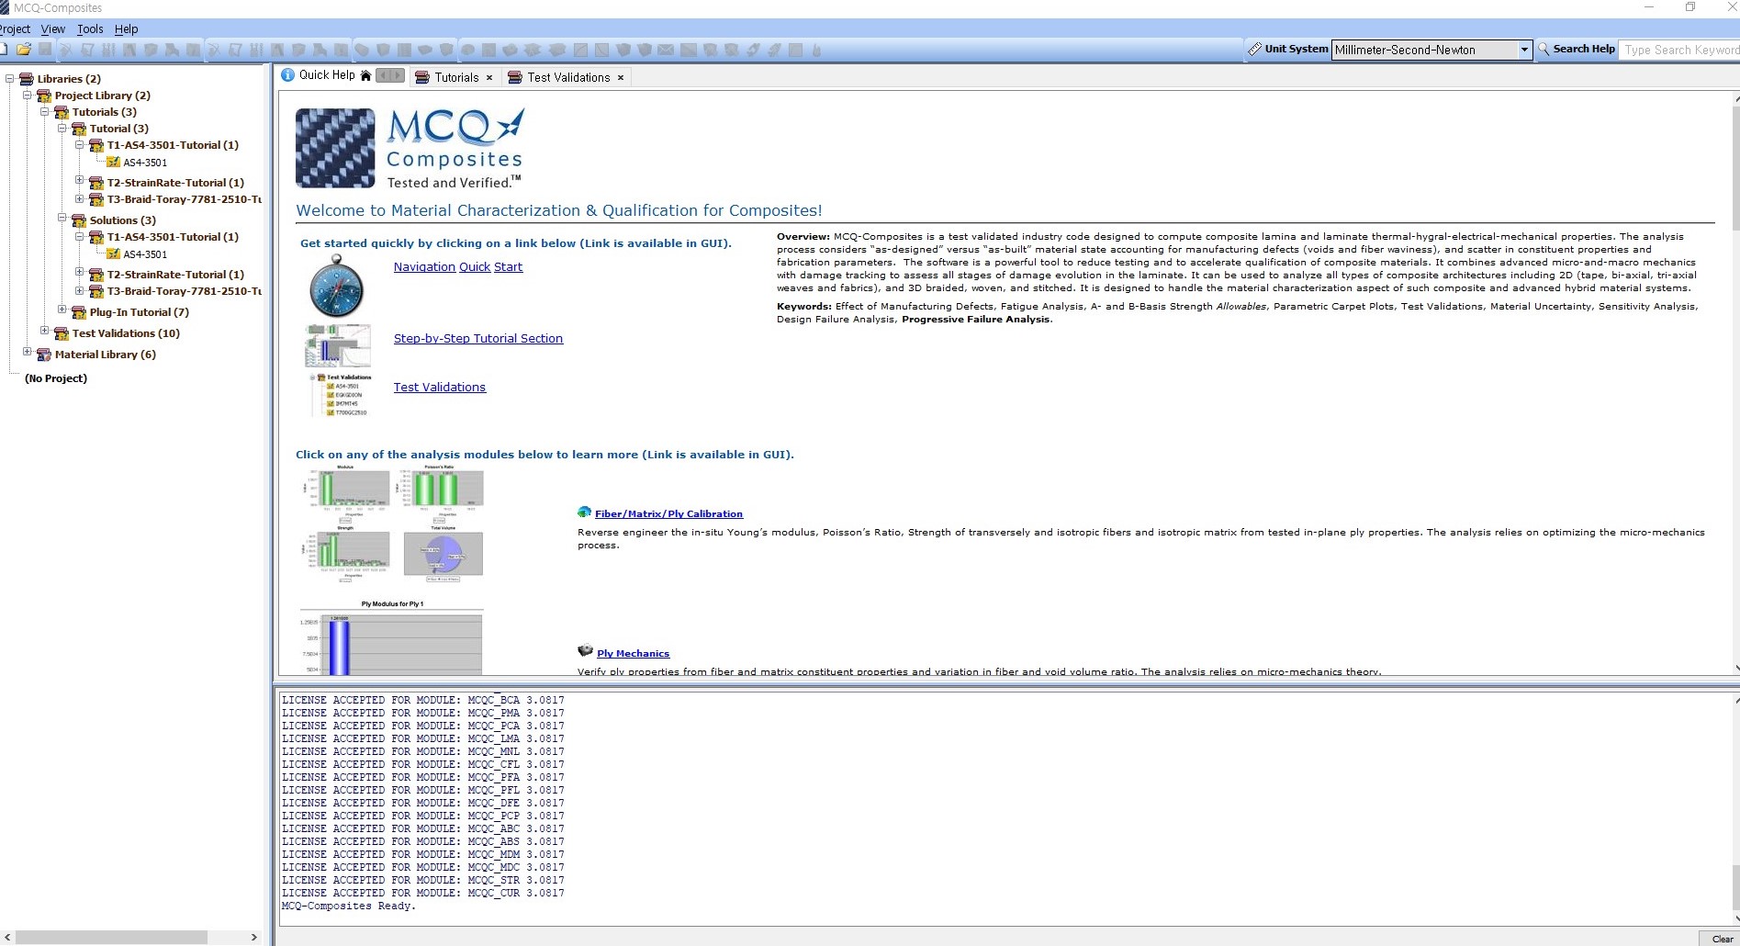
Task: Select T1-AS4-3501-Tutorial under Solutions
Action: point(173,237)
